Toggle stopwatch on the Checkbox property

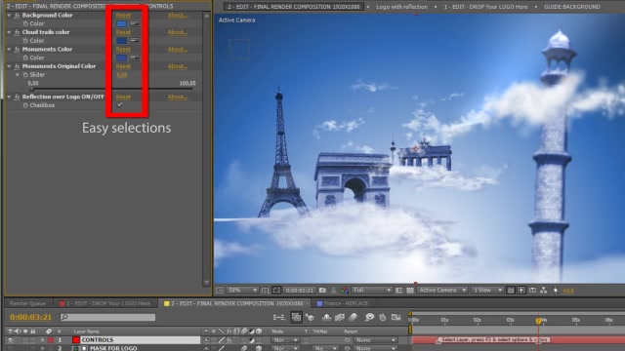coord(25,105)
